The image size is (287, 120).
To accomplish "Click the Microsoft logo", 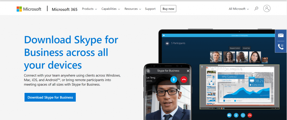I will pyautogui.click(x=29, y=9).
